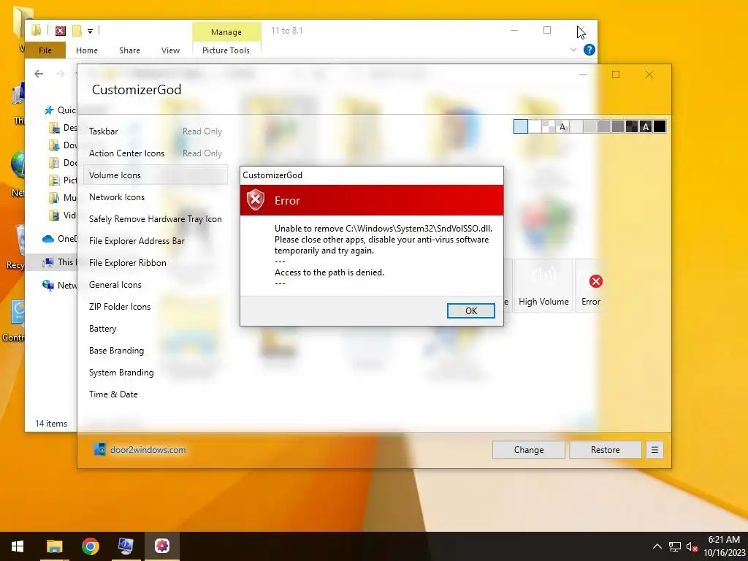Pick the light blue background swatch
Image resolution: width=748 pixels, height=561 pixels.
pos(520,126)
